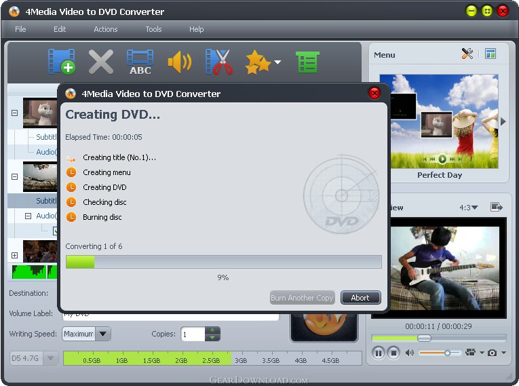This screenshot has width=519, height=386.
Task: Increase the number of Copies
Action: [212, 330]
